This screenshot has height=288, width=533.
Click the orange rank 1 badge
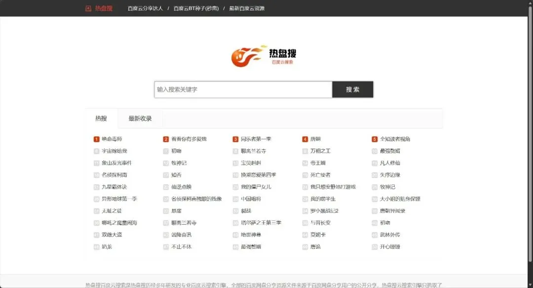(96, 139)
